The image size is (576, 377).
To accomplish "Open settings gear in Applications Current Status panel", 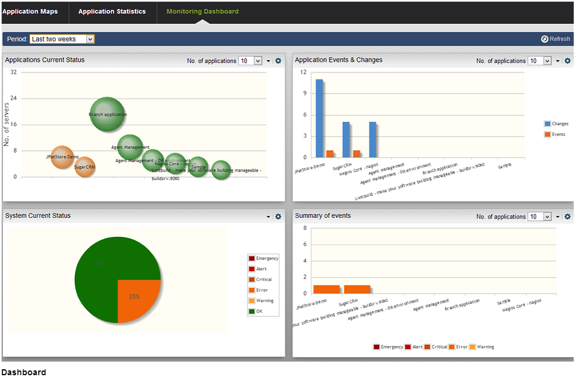I will (x=278, y=61).
